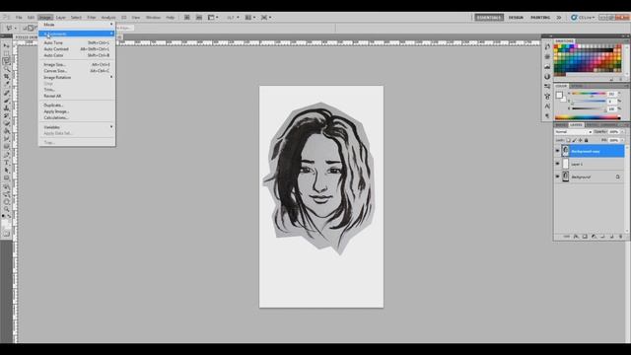
Task: Select the Background copy layer thumbnail
Action: pos(565,151)
